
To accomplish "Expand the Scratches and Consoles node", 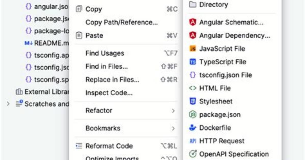I will 8,104.
